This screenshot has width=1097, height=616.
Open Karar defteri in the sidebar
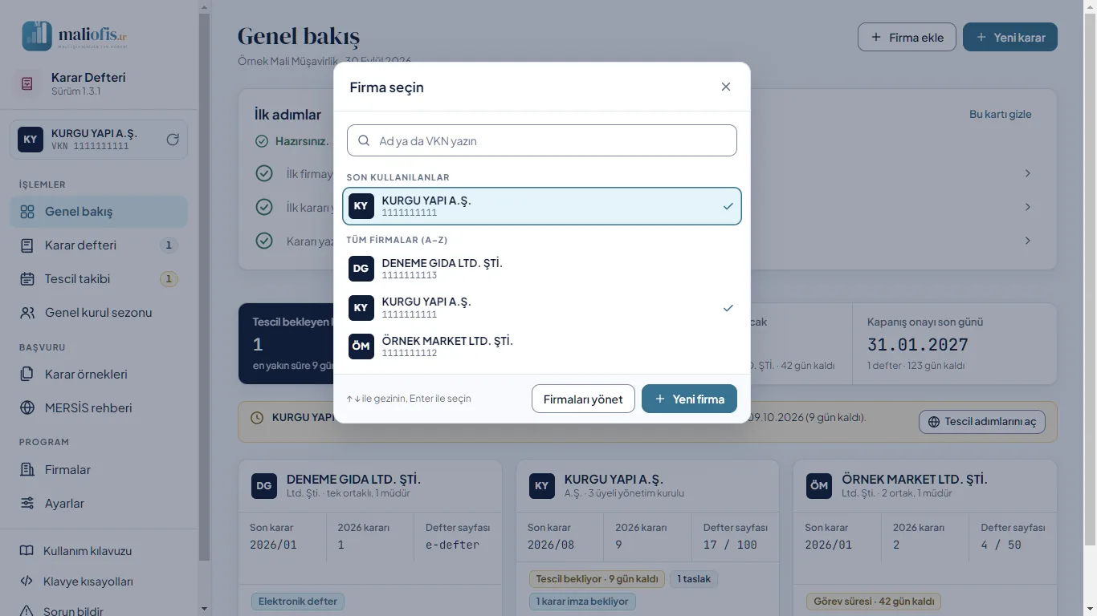pos(99,245)
